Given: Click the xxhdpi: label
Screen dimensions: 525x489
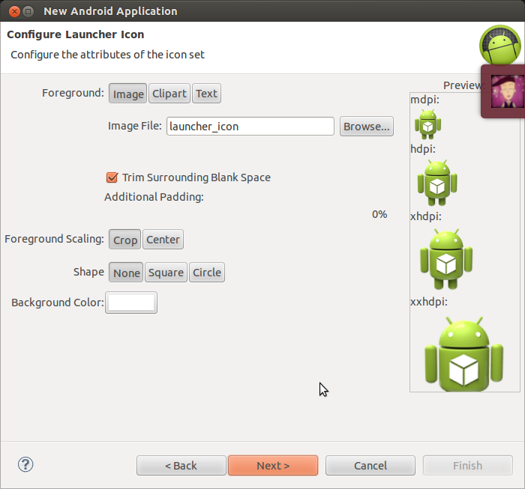Looking at the screenshot, I should pos(429,302).
